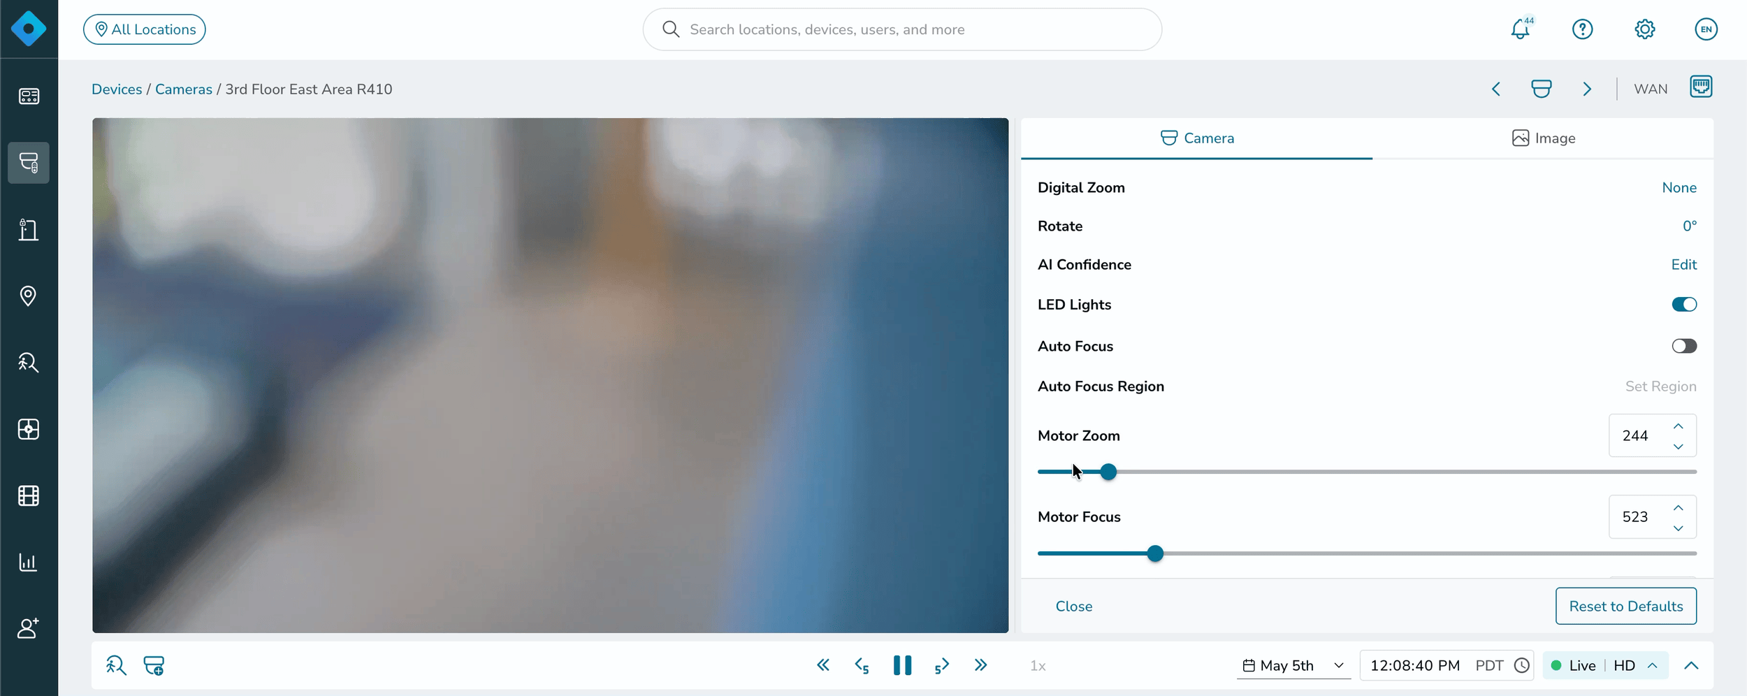Click the Motor Focus value field 523
Screen dimensions: 1747x696
click(x=1635, y=517)
